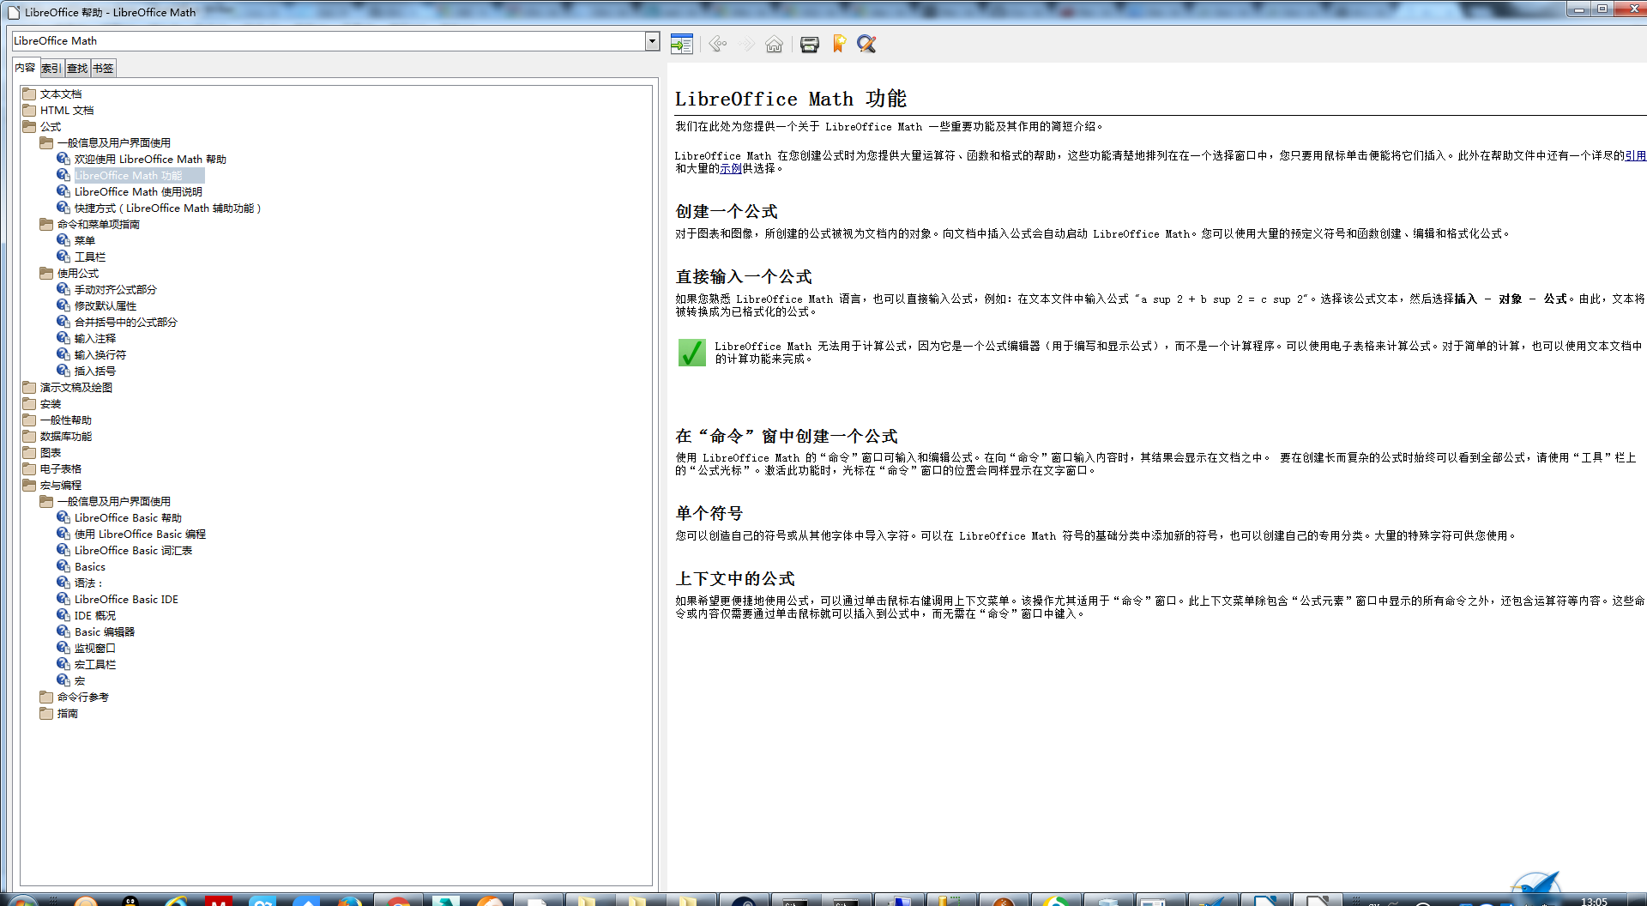
Task: Switch to the 查找 tab
Action: pyautogui.click(x=77, y=69)
